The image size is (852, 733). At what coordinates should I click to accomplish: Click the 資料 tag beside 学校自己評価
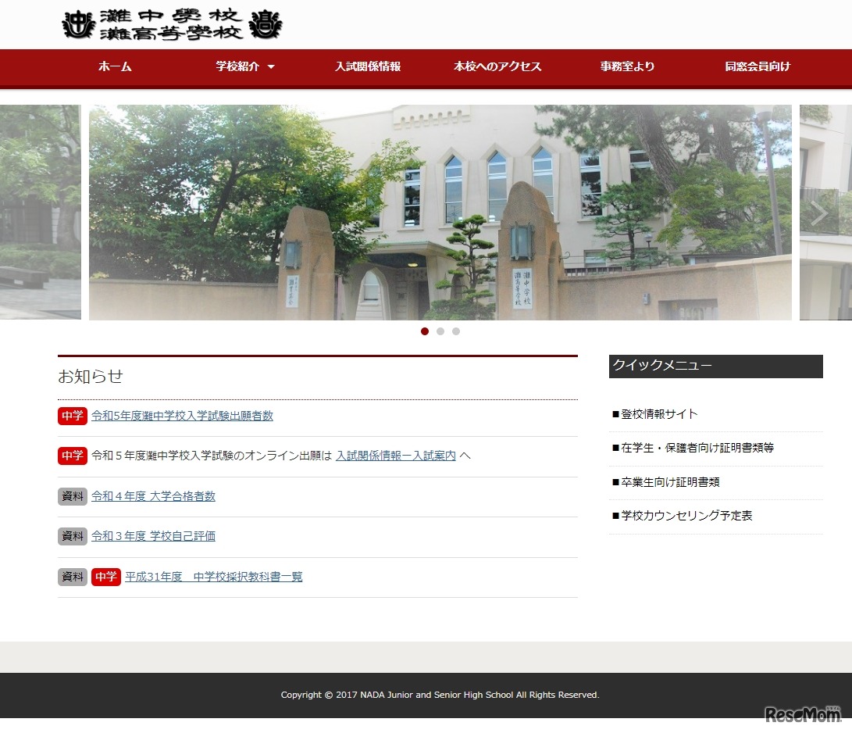point(73,536)
